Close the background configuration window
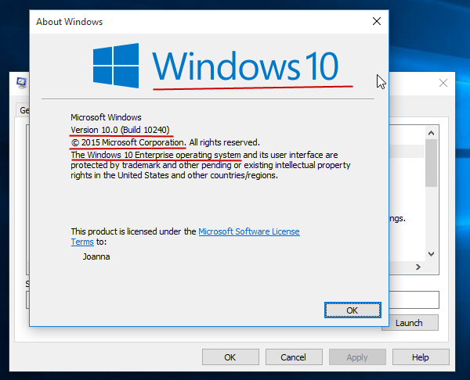This screenshot has height=380, width=470. (x=443, y=83)
